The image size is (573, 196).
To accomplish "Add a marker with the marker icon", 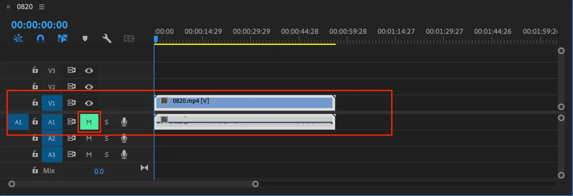I will 85,39.
